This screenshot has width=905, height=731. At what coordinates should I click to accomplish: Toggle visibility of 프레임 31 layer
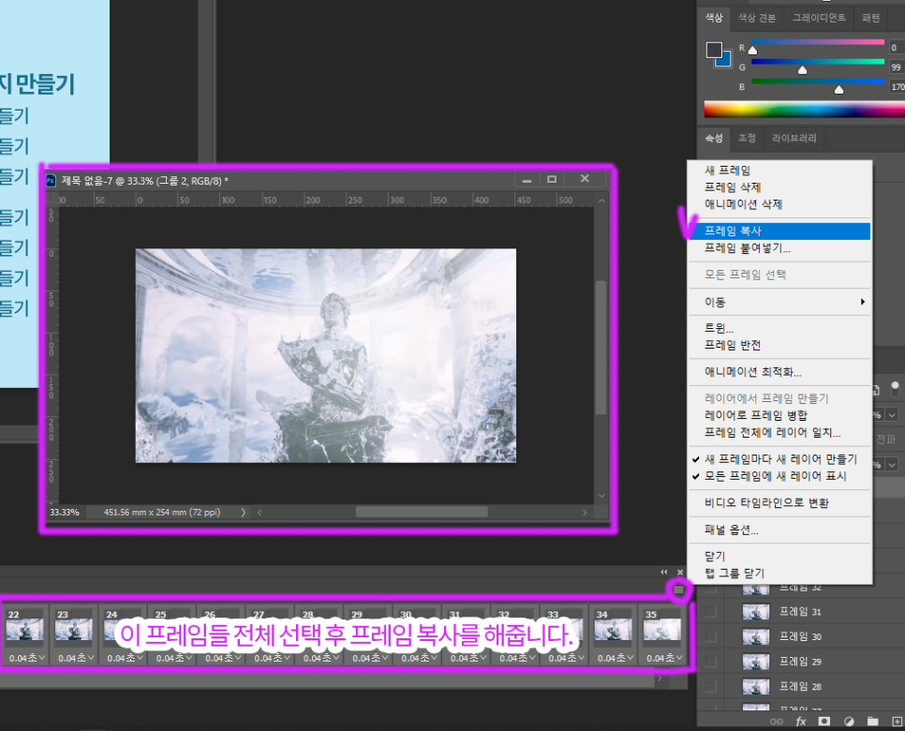pyautogui.click(x=710, y=611)
